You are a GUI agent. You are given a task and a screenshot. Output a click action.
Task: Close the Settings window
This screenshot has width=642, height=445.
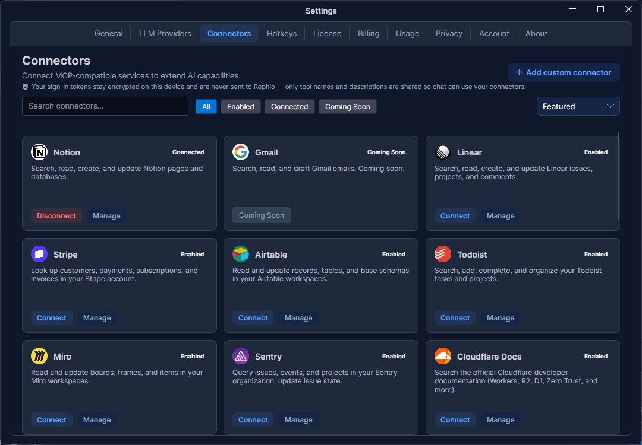click(628, 9)
